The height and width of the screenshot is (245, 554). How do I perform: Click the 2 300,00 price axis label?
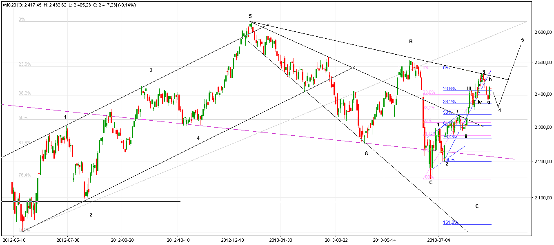[543, 128]
